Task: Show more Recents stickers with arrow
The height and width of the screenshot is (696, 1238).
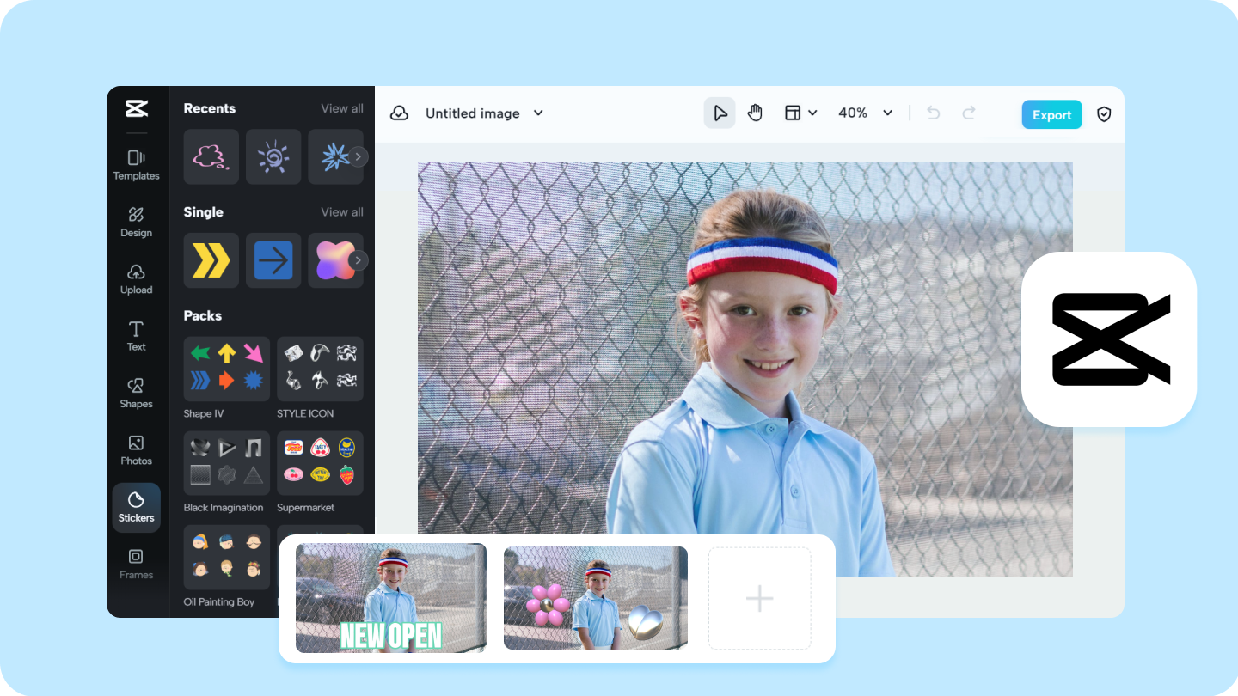Action: click(x=359, y=156)
